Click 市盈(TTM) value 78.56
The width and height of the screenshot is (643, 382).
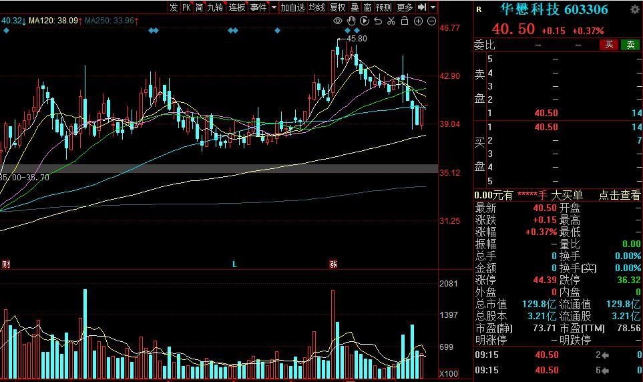pyautogui.click(x=629, y=329)
